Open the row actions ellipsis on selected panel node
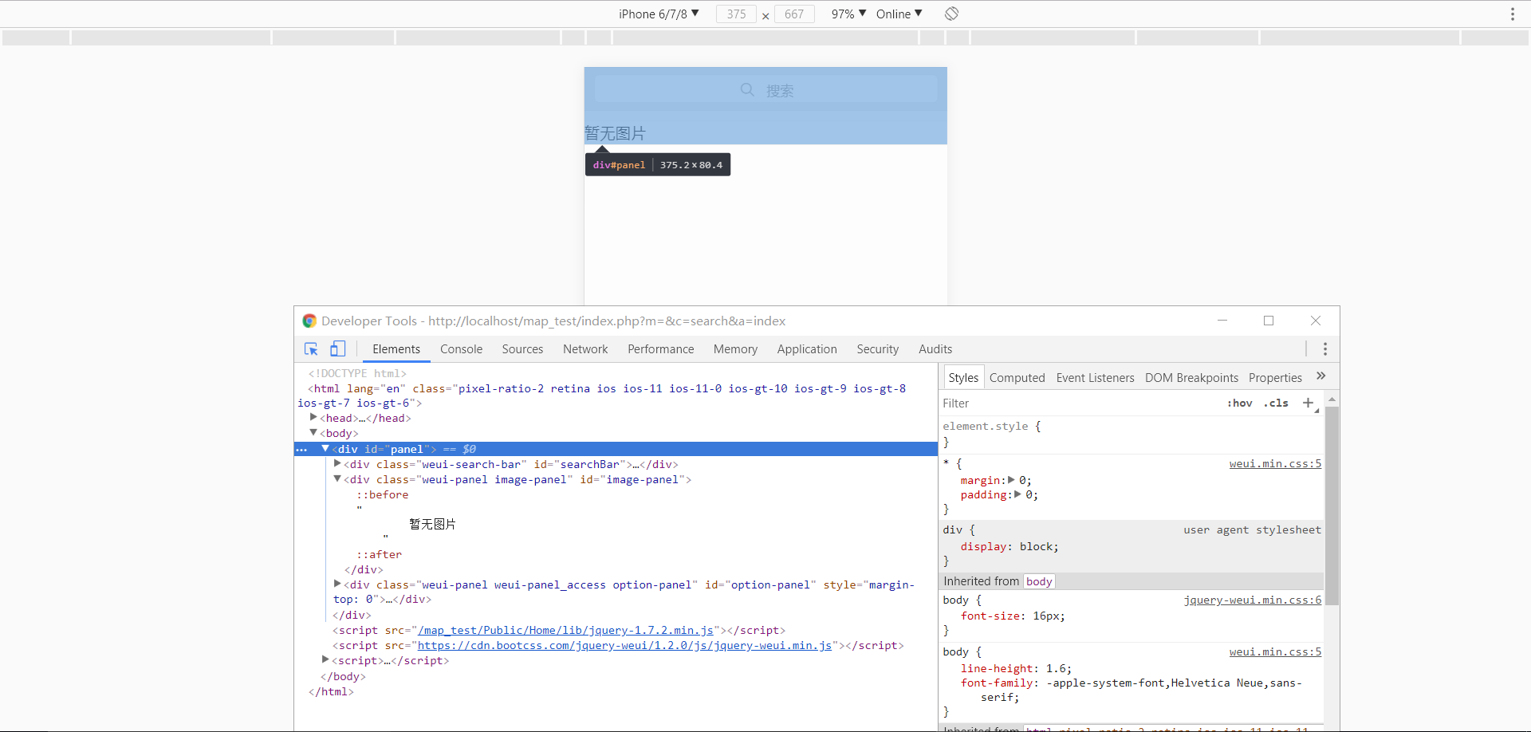The width and height of the screenshot is (1531, 732). [301, 450]
